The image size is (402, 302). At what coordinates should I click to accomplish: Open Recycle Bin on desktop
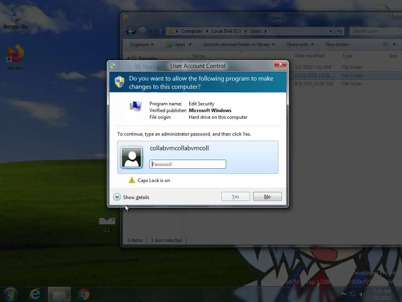tap(15, 17)
